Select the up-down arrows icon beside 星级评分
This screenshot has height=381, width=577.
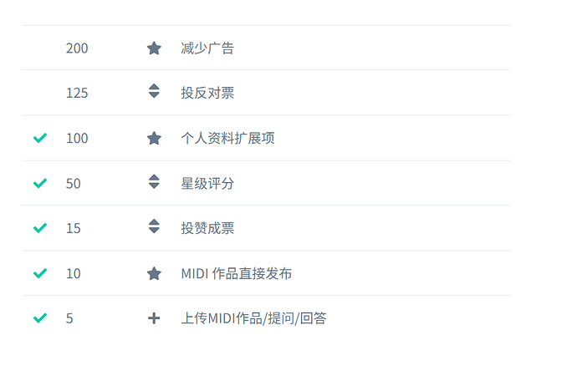point(154,181)
